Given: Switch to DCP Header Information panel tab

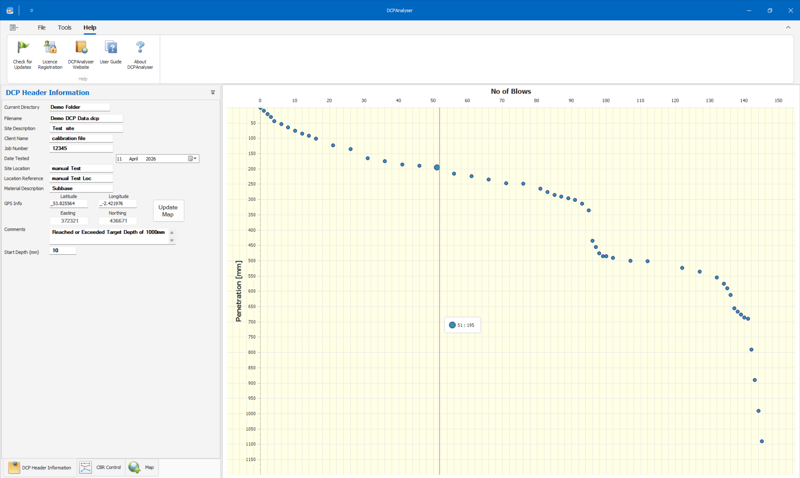Looking at the screenshot, I should pyautogui.click(x=40, y=467).
